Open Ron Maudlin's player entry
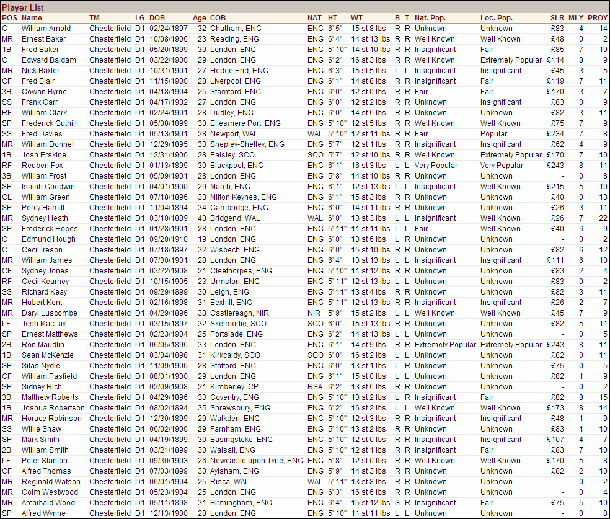 [x=43, y=345]
